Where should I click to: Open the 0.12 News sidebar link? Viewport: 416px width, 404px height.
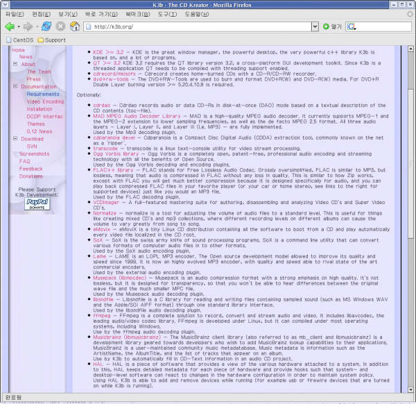point(40,131)
